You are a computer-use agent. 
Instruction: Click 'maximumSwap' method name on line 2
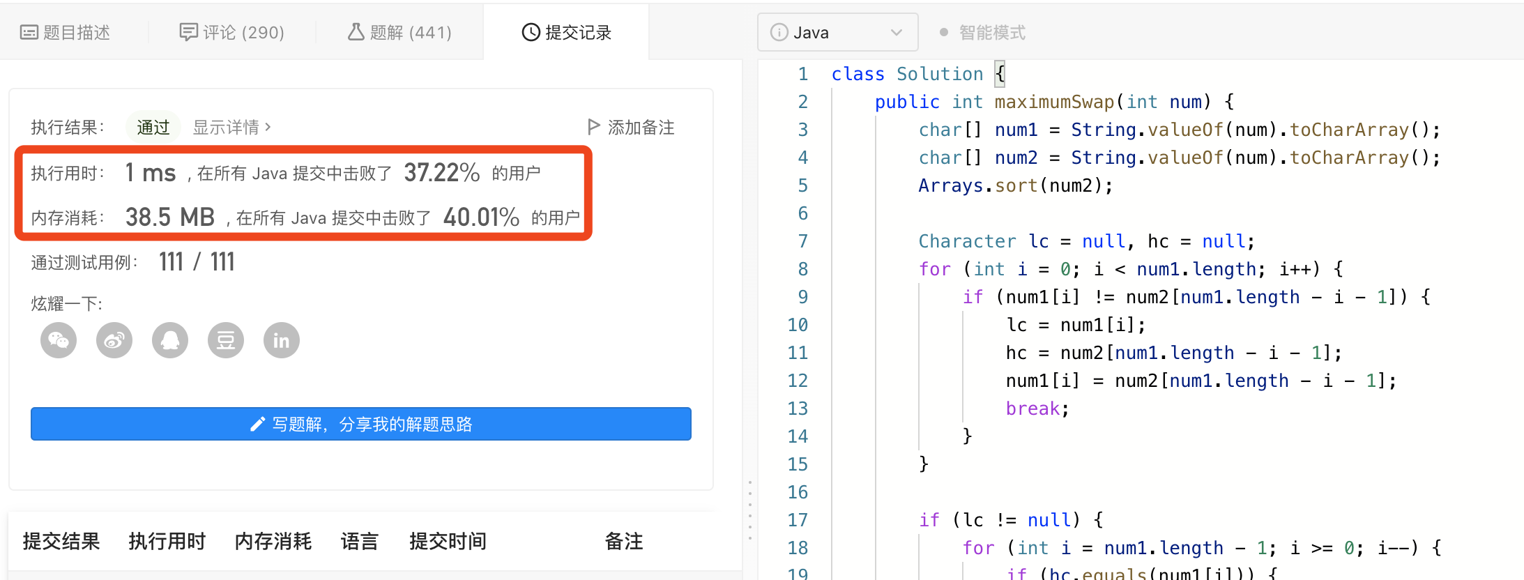[x=1054, y=102]
